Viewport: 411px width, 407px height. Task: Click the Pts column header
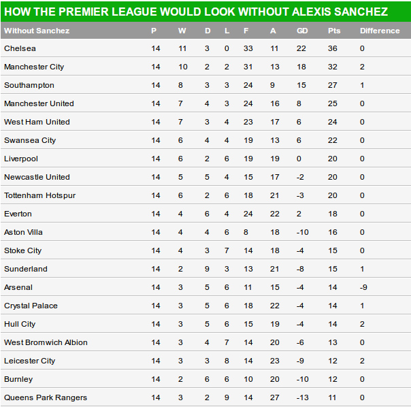coord(334,31)
